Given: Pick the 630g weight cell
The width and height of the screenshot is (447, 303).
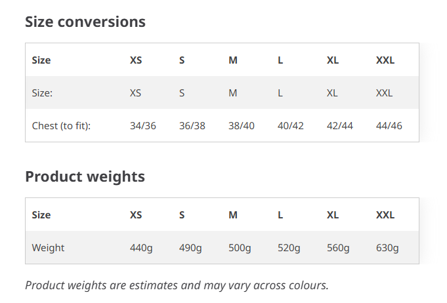Looking at the screenshot, I should click(x=387, y=248).
